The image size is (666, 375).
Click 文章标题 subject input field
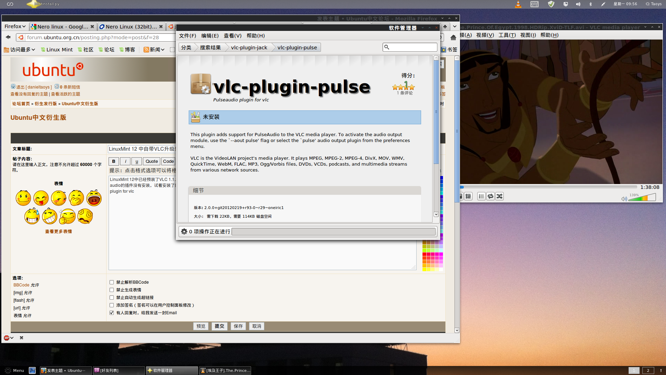point(142,149)
